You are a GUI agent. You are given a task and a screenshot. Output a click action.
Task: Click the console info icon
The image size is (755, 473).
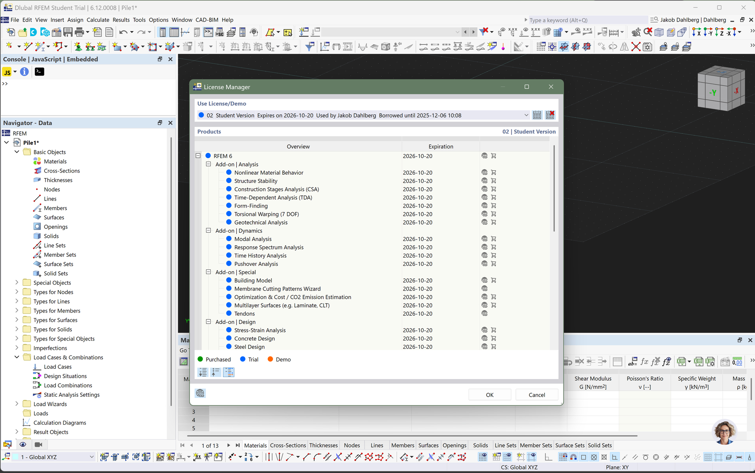pos(24,72)
